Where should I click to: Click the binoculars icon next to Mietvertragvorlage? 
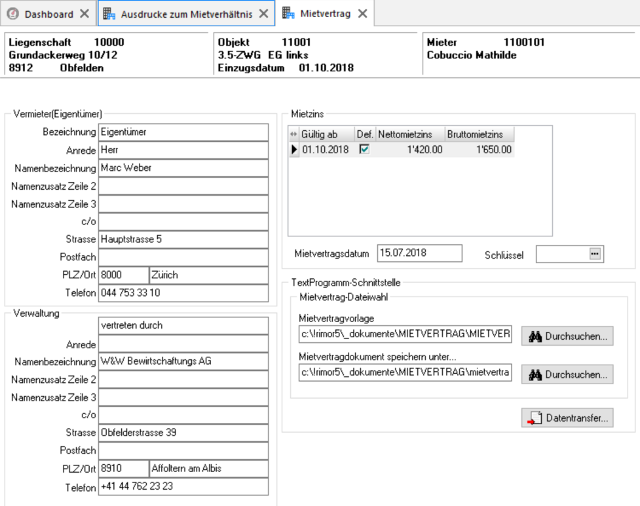(x=535, y=336)
